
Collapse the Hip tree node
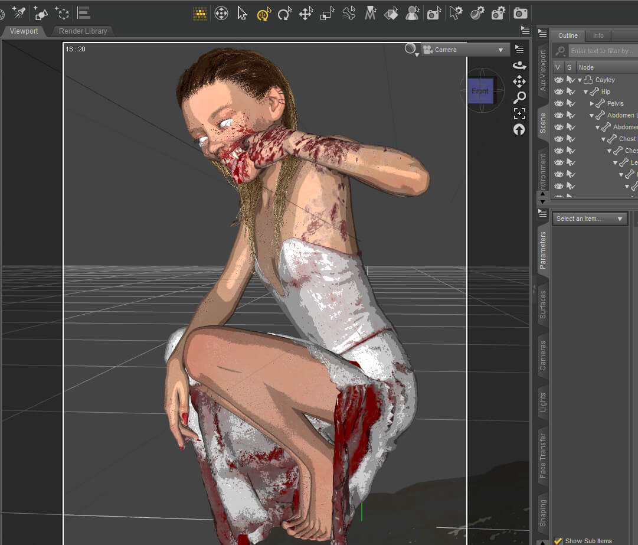pyautogui.click(x=586, y=92)
